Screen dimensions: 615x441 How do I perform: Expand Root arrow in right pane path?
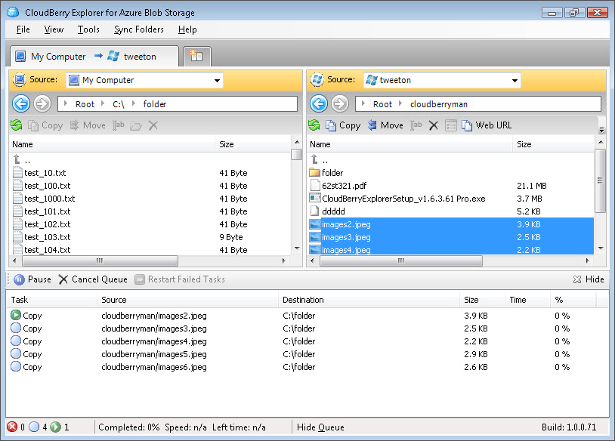coord(363,103)
